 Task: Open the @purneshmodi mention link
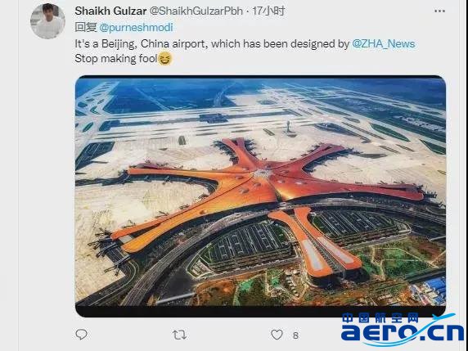coord(136,28)
